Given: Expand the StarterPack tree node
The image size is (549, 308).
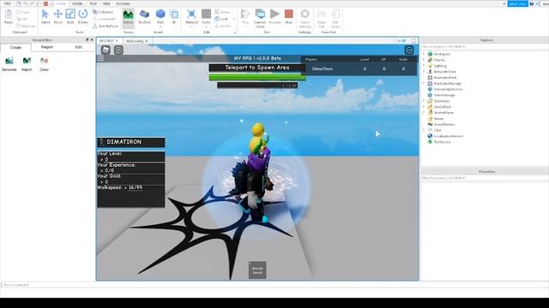Looking at the screenshot, I should pyautogui.click(x=424, y=107).
